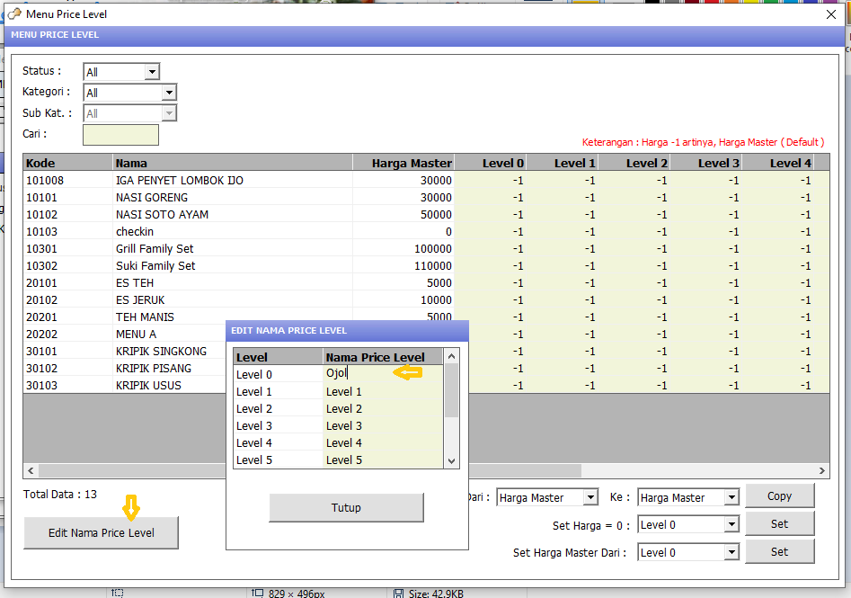Click the table's horizontal scroll right arrow
Viewport: 851px width, 598px height.
pos(822,470)
